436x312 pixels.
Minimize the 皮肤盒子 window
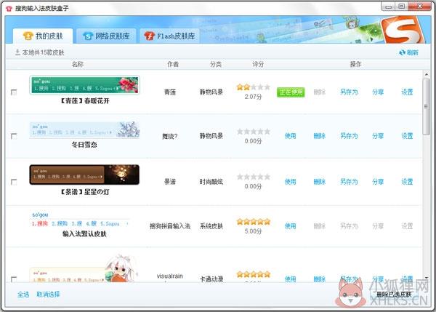(389, 7)
